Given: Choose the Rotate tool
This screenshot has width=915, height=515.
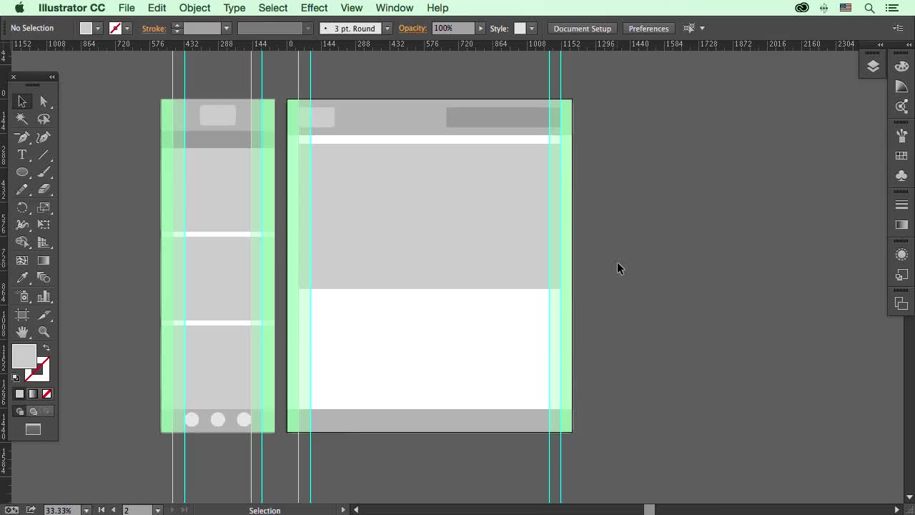Looking at the screenshot, I should pos(22,207).
